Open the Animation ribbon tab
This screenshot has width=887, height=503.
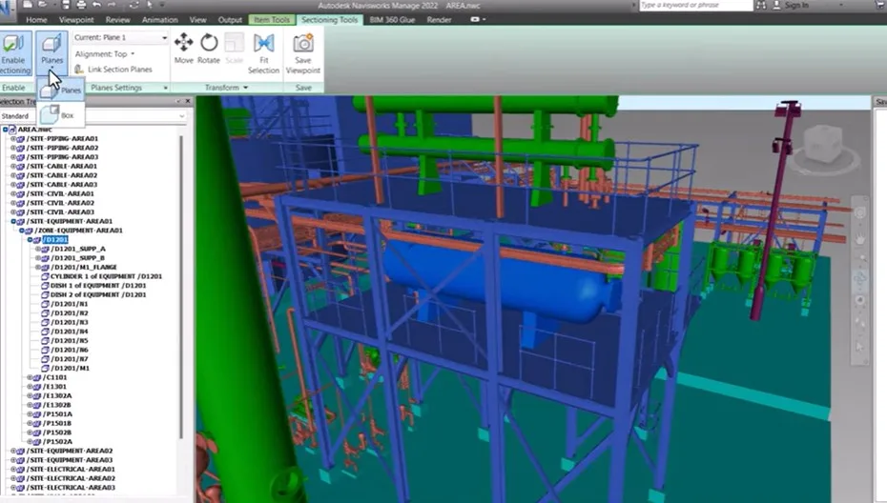click(x=159, y=20)
